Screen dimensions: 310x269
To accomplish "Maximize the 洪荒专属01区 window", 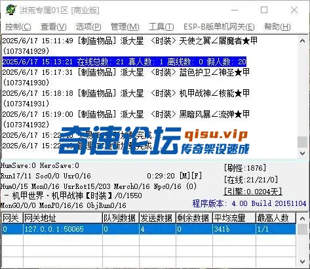I will [x=264, y=10].
